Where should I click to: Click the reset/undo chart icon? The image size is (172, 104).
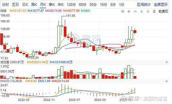pos(122,11)
